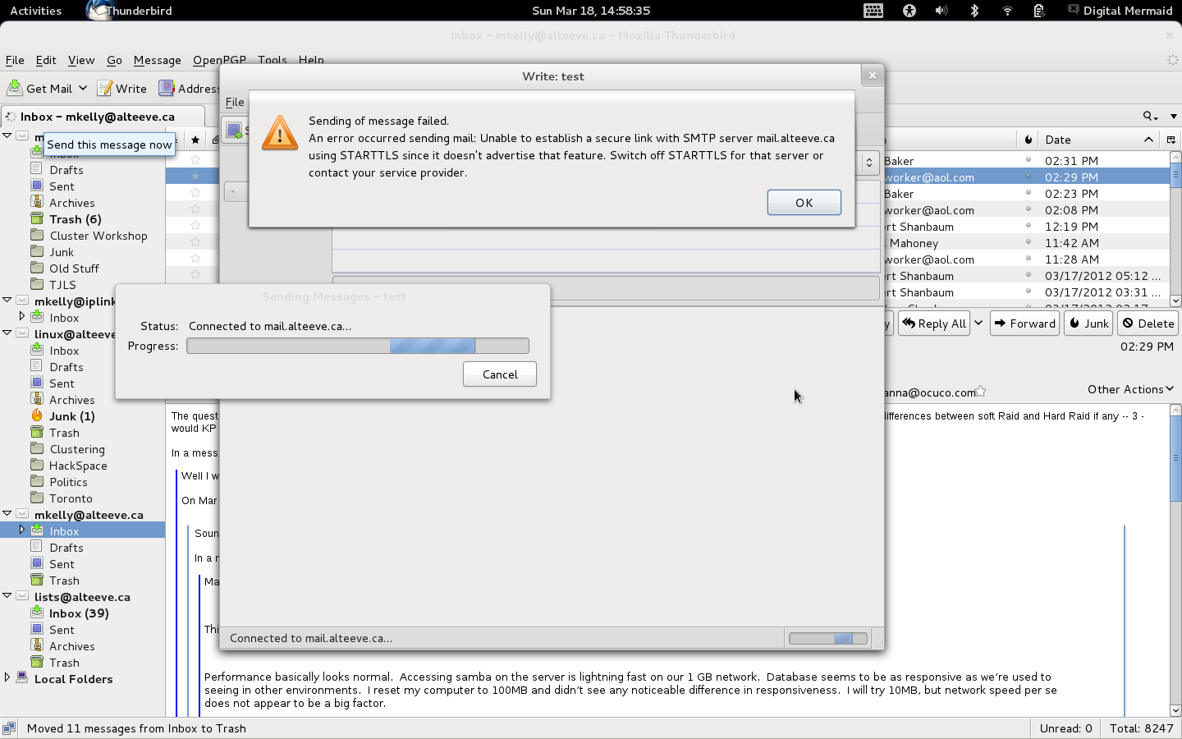Open the Trash (6) folder
The height and width of the screenshot is (739, 1182).
click(x=75, y=219)
